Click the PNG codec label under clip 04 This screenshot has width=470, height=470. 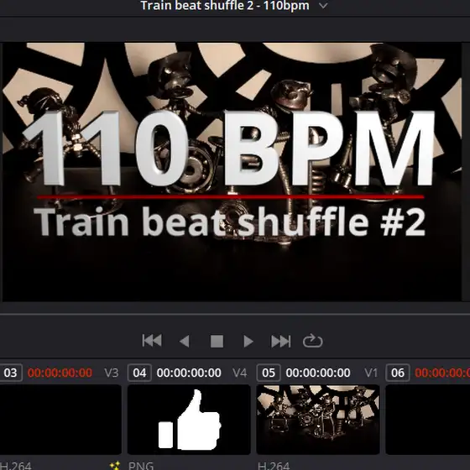tap(141, 466)
